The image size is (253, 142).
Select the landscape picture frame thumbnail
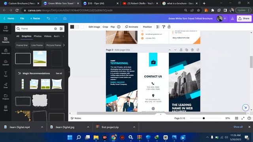(40, 58)
